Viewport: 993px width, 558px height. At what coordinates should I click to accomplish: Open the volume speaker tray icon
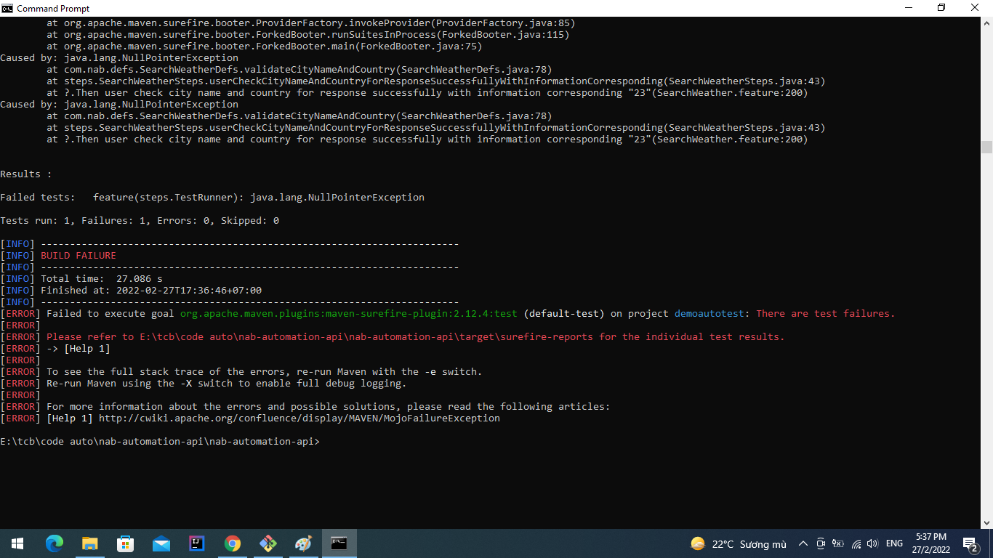coord(872,543)
